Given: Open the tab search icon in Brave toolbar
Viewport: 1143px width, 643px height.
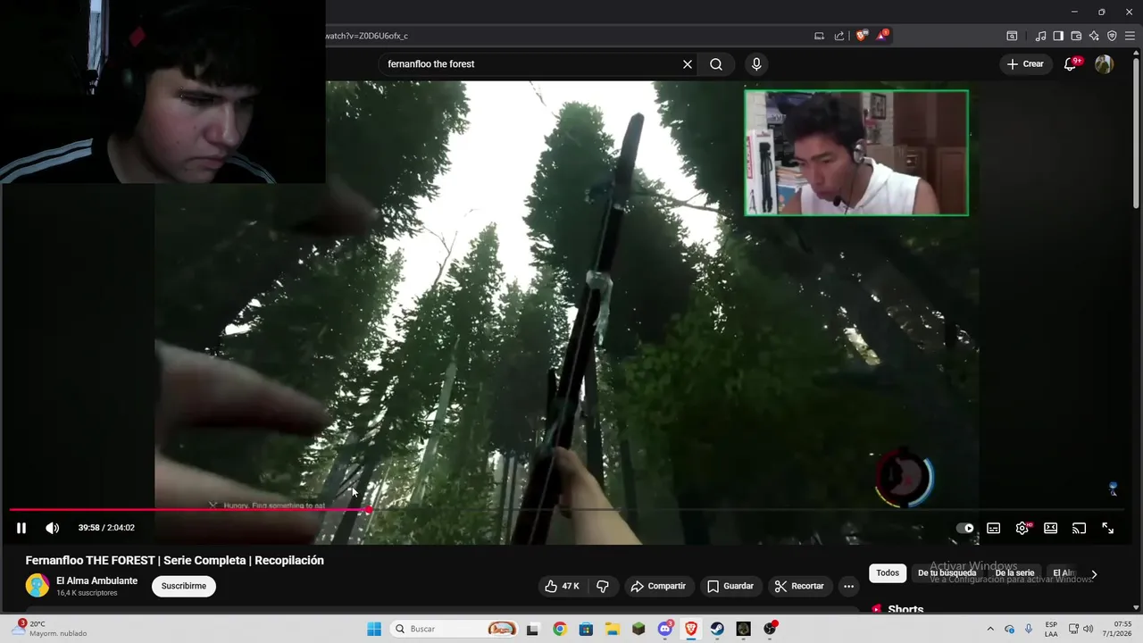Looking at the screenshot, I should pyautogui.click(x=1012, y=36).
